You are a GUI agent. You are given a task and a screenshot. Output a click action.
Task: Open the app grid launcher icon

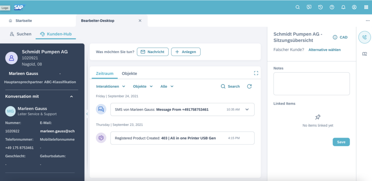[x=365, y=7]
